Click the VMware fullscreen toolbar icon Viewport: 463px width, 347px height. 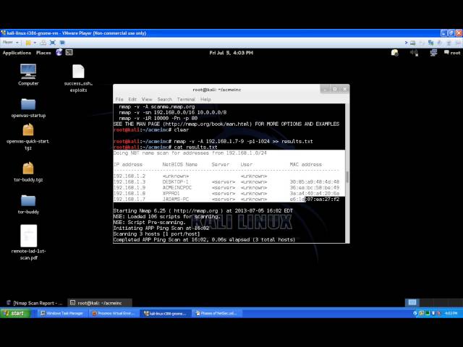[53, 43]
